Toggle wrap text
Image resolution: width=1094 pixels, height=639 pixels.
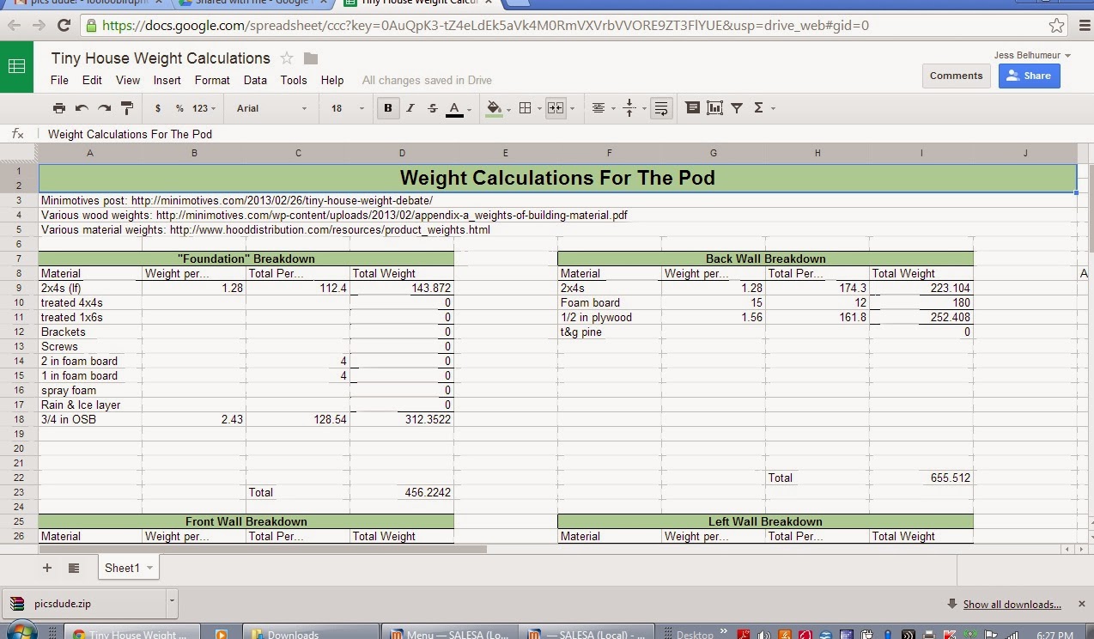[661, 108]
